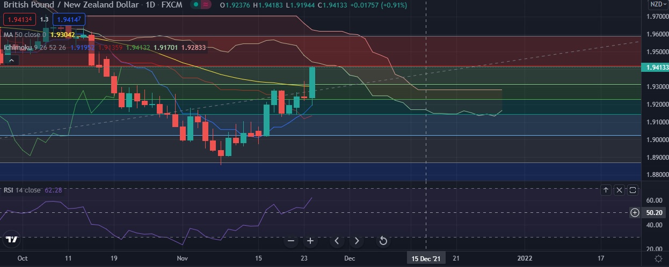The width and height of the screenshot is (669, 267).
Task: Click the 15 Dec '21 date label
Action: (x=426, y=258)
